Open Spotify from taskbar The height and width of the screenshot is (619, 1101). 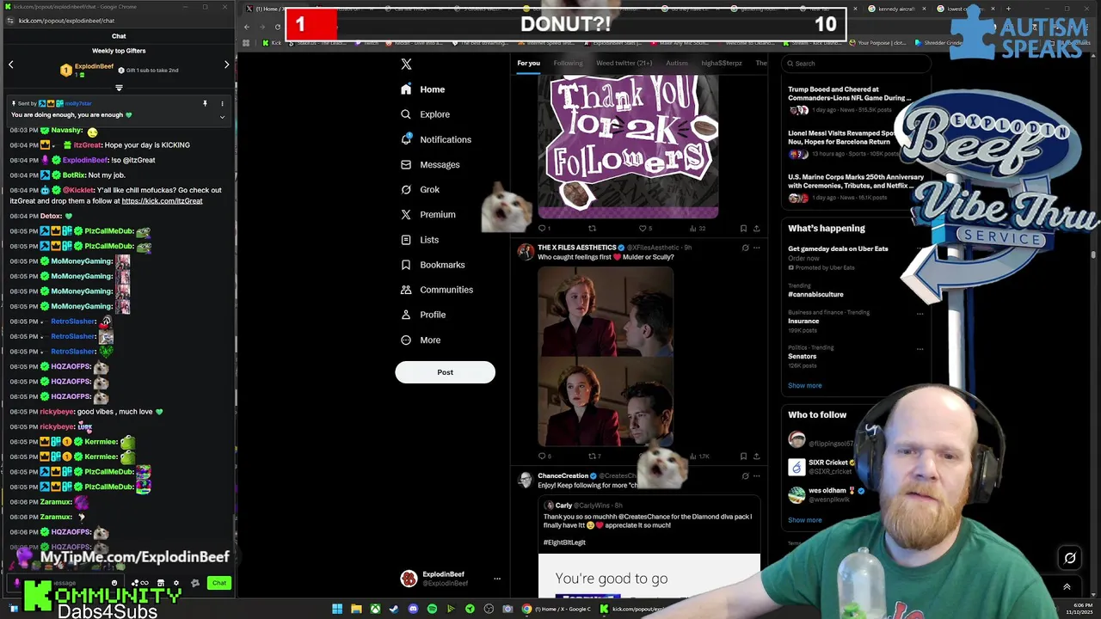432,609
